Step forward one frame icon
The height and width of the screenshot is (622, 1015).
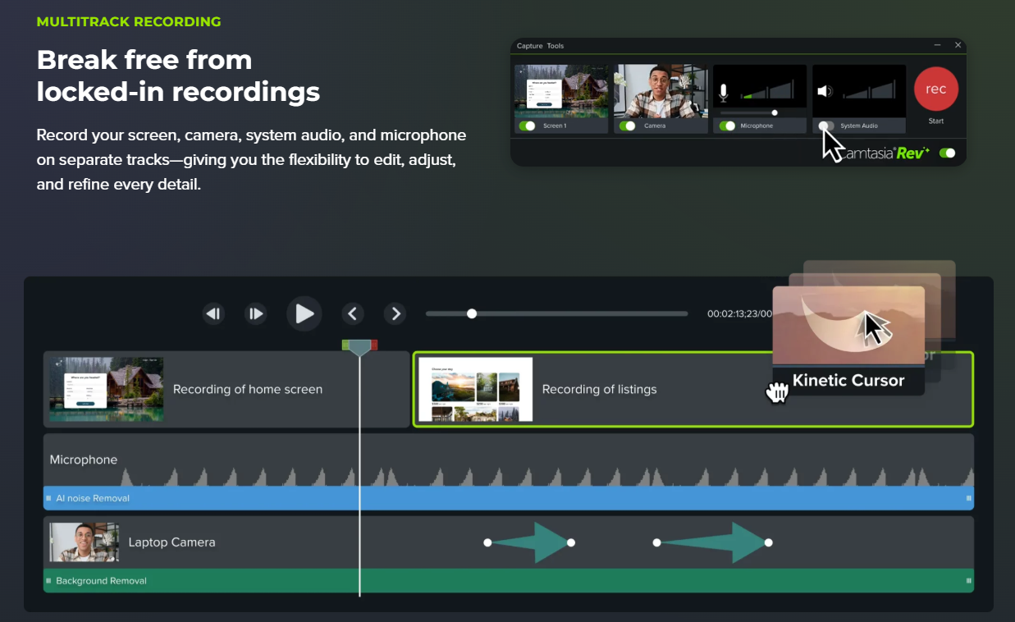point(256,313)
